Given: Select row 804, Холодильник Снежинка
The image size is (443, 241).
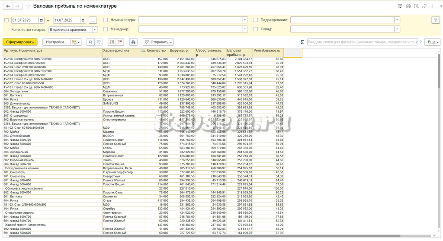Looking at the screenshot, I should click(x=143, y=92).
